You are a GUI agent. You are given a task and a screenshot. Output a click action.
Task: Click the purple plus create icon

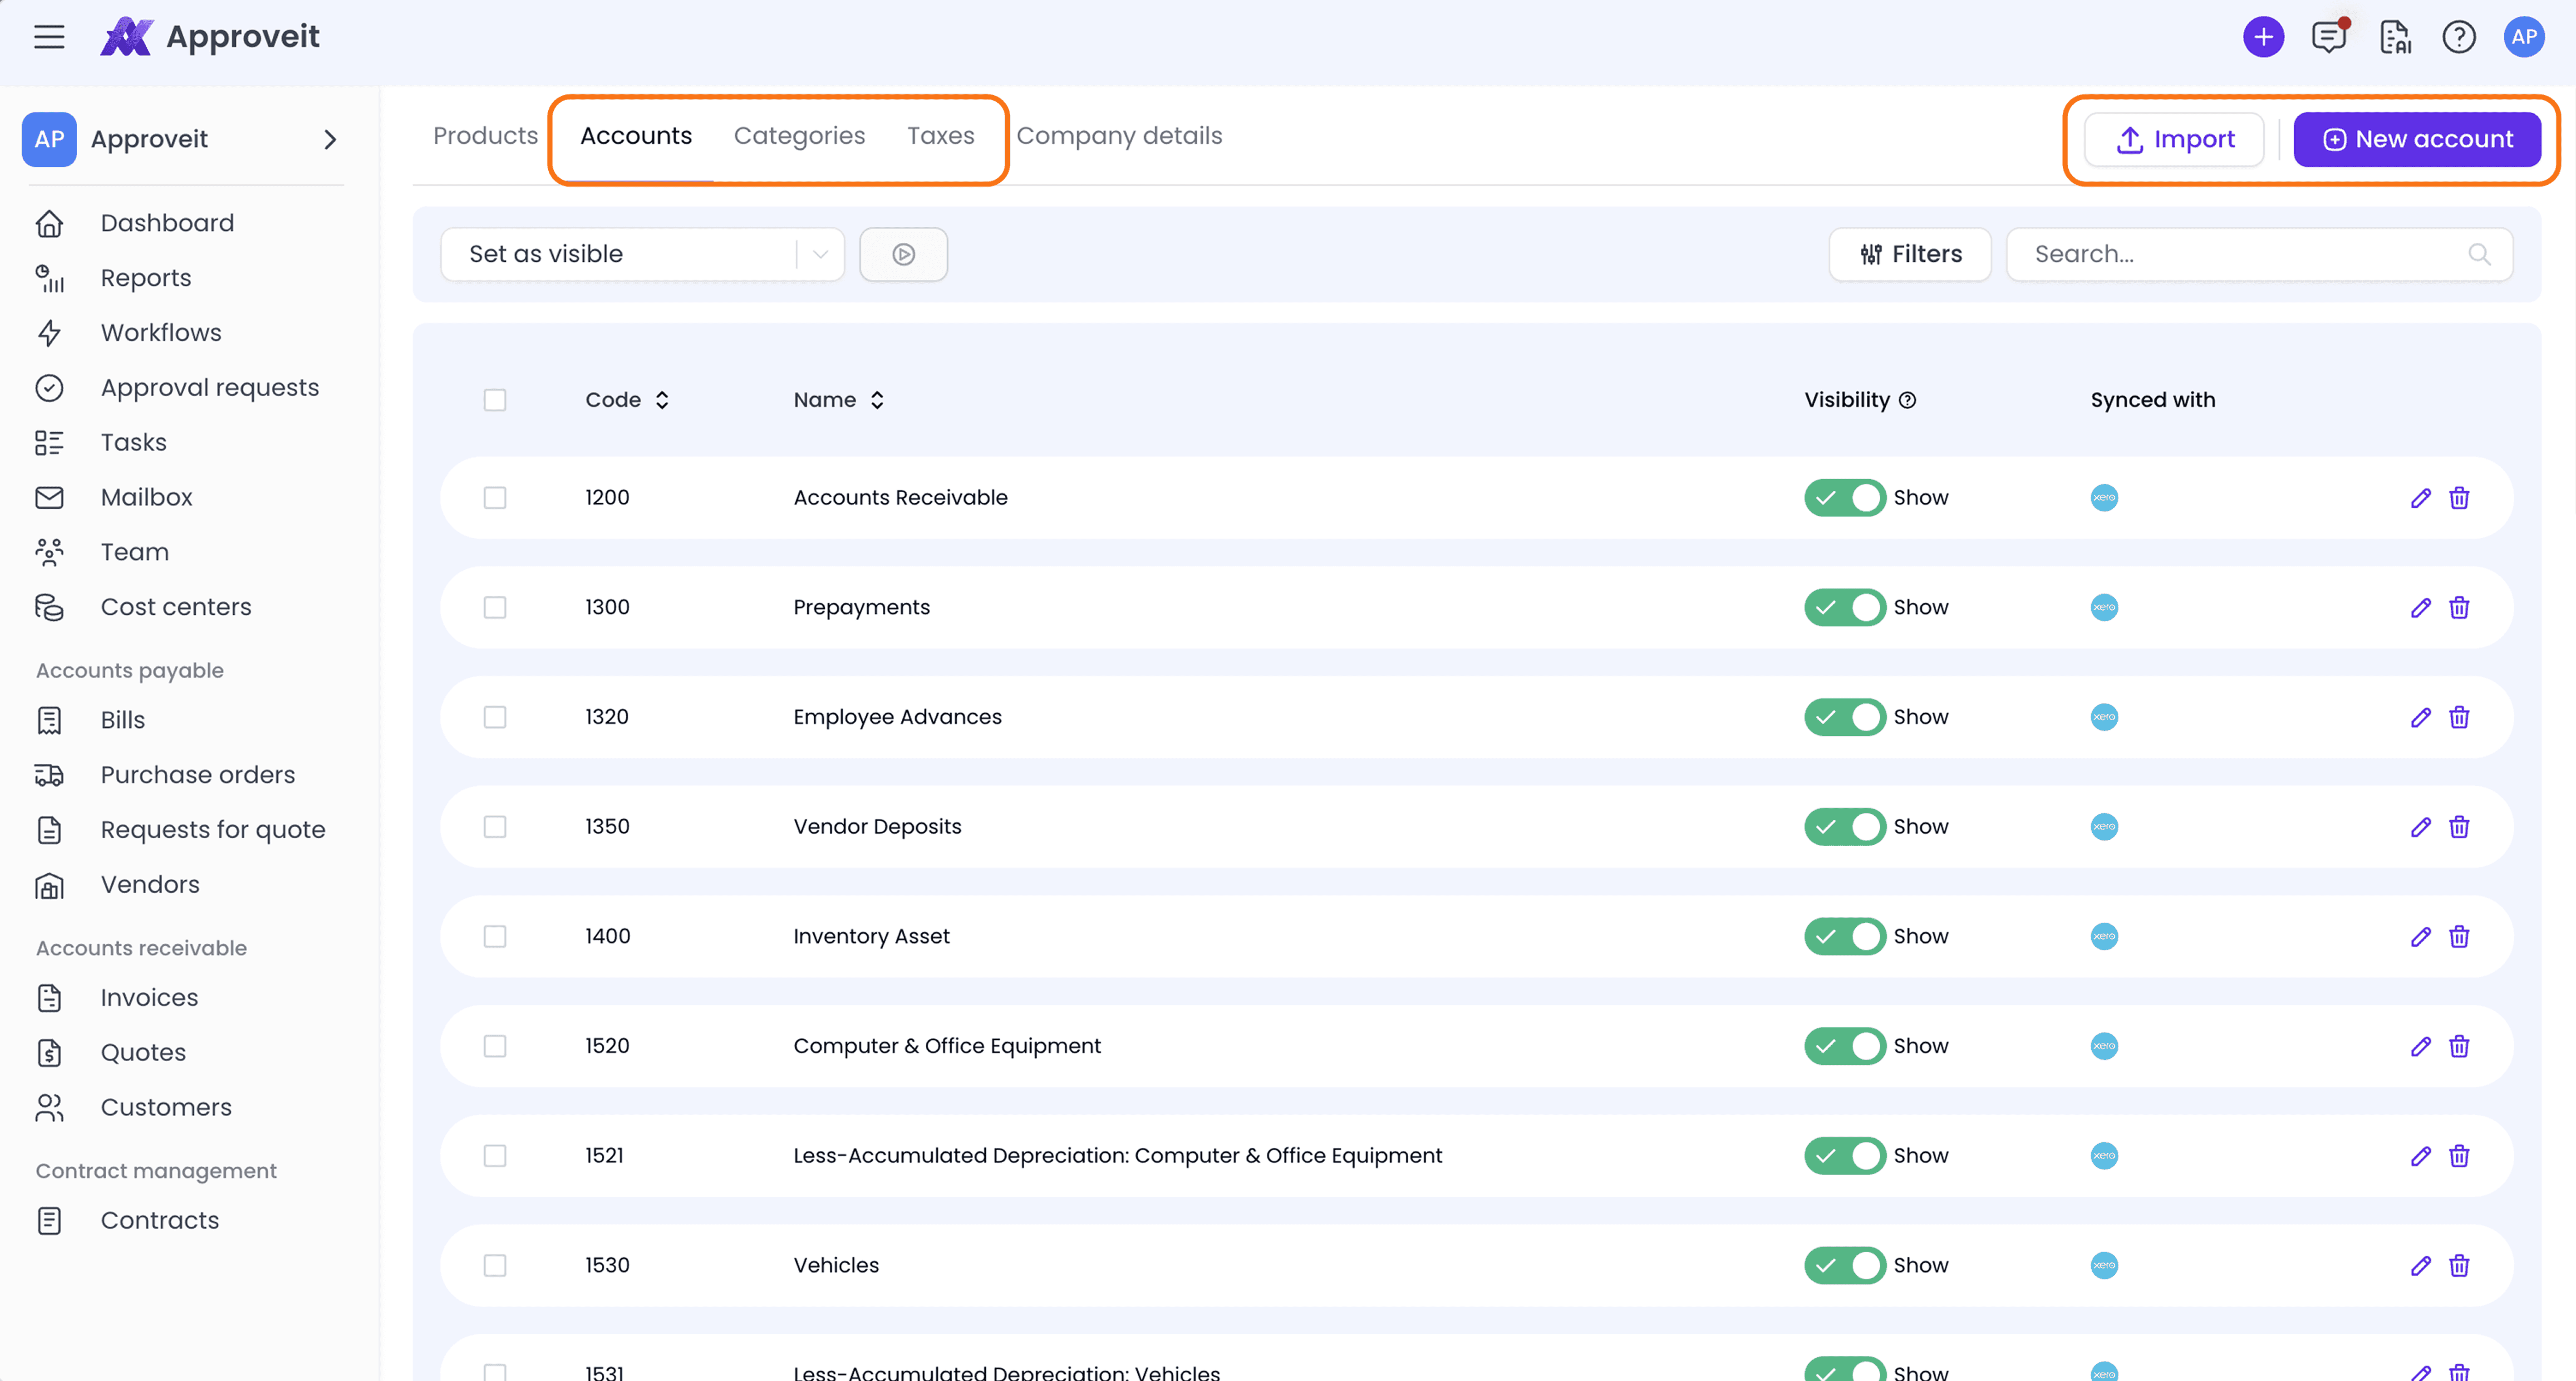coord(2263,37)
